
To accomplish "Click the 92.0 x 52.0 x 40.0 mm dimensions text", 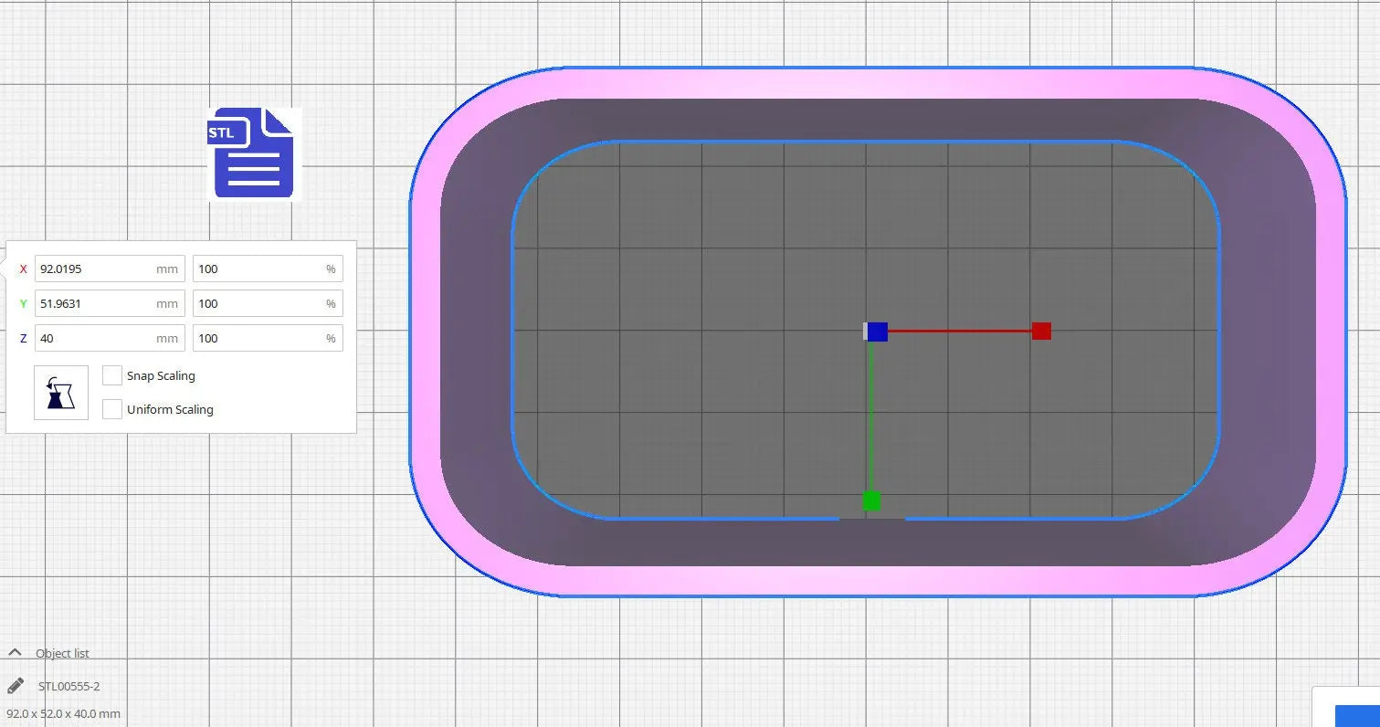I will pos(64,713).
